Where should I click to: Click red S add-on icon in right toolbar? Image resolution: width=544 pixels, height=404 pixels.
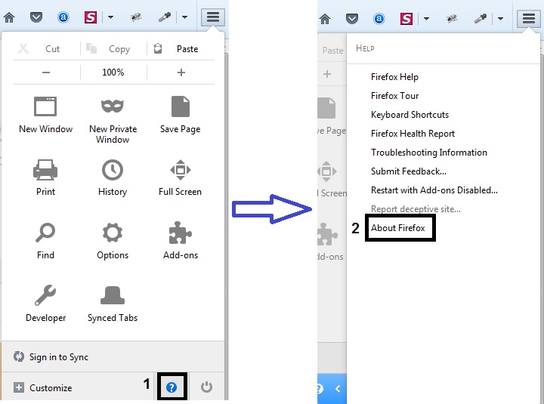406,18
